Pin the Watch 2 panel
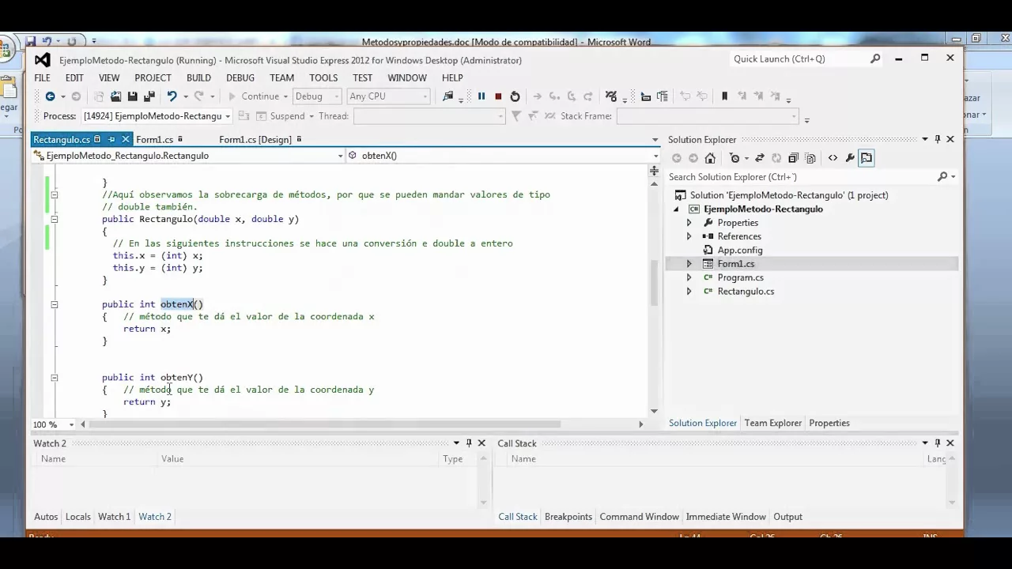This screenshot has height=569, width=1012. 469,443
